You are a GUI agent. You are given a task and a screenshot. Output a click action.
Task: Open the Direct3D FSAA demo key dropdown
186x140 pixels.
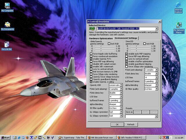coord(157,73)
